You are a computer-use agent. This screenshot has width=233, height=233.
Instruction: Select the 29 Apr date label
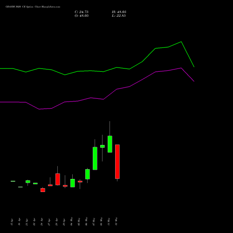pyautogui.click(x=64, y=222)
